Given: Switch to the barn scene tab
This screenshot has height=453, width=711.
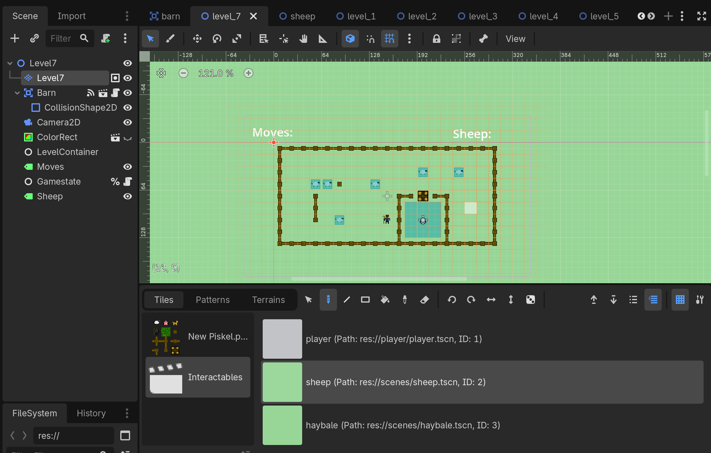Looking at the screenshot, I should 165,16.
